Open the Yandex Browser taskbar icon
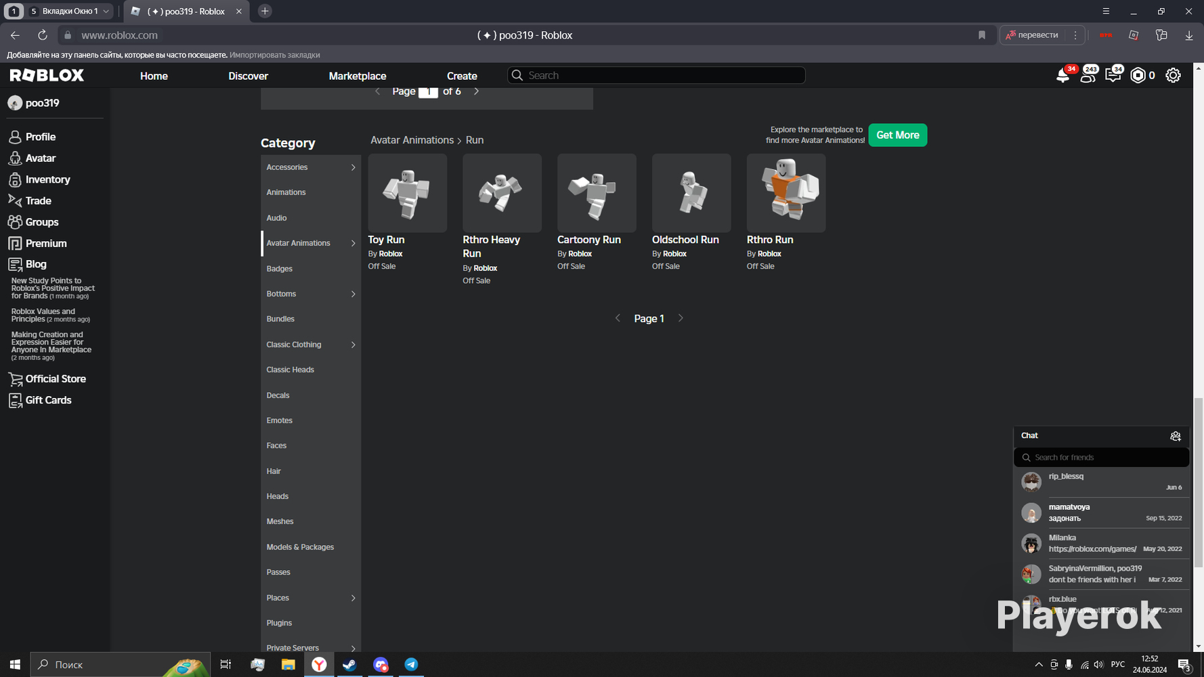1204x677 pixels. (x=319, y=664)
